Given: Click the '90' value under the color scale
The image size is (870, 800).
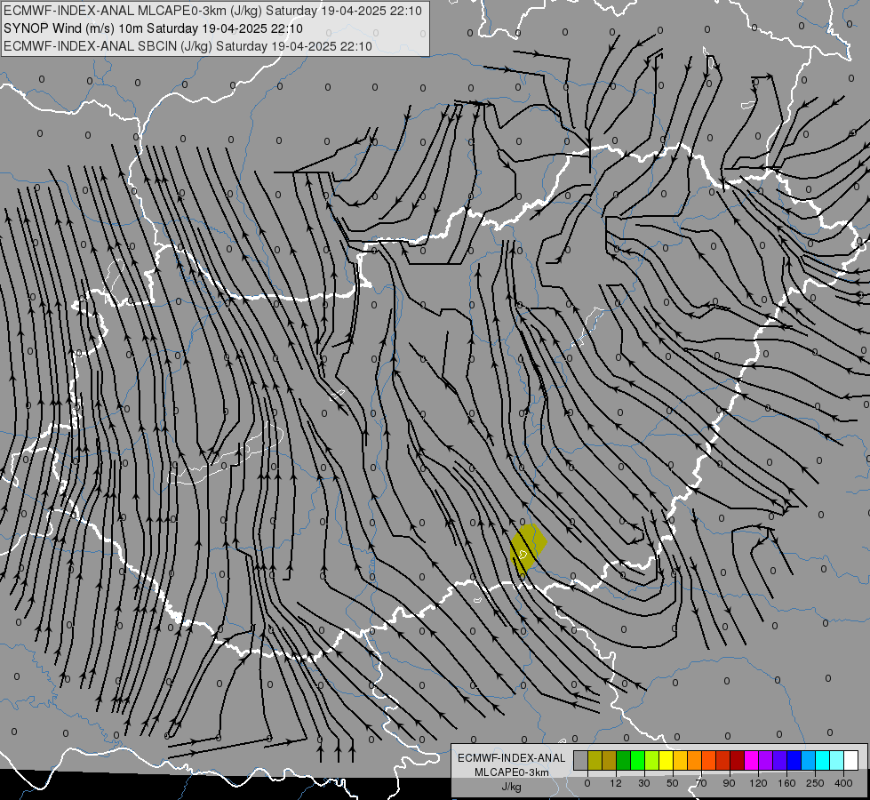Looking at the screenshot, I should click(x=729, y=783).
